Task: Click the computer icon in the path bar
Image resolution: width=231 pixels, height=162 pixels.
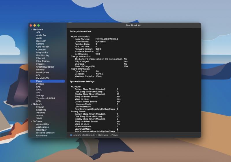Action: coord(71,135)
